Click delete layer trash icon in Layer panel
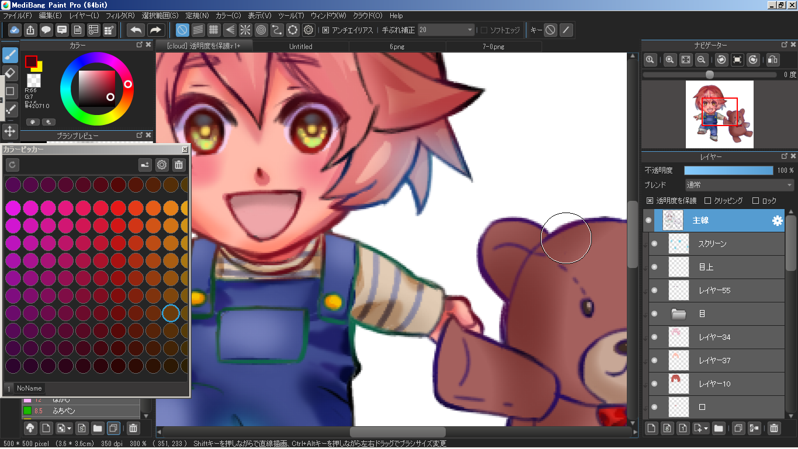Viewport: 798px width, 449px height. point(774,429)
